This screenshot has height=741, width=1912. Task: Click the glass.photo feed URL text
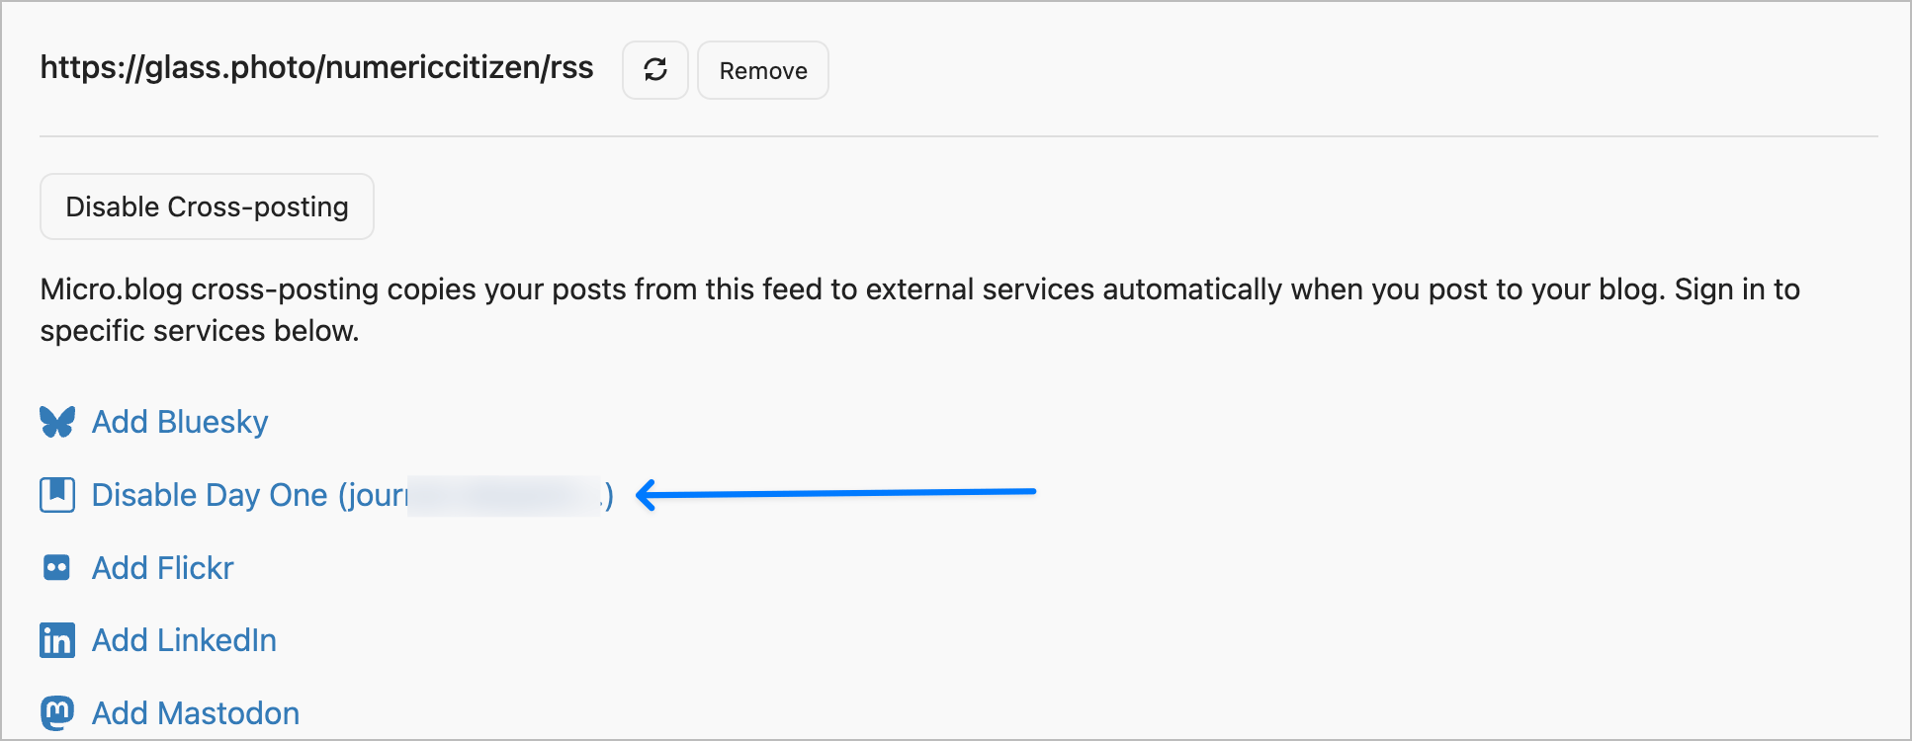(316, 67)
